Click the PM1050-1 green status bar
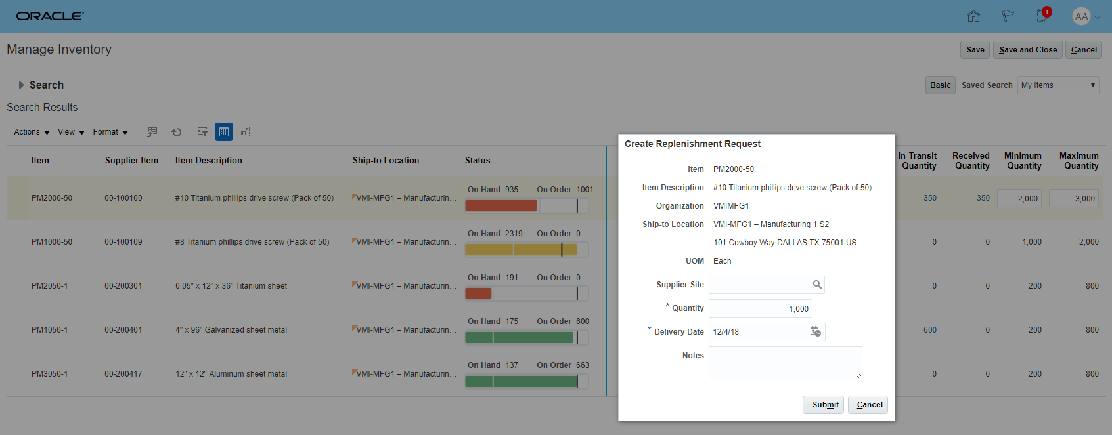This screenshot has width=1112, height=435. (x=526, y=337)
